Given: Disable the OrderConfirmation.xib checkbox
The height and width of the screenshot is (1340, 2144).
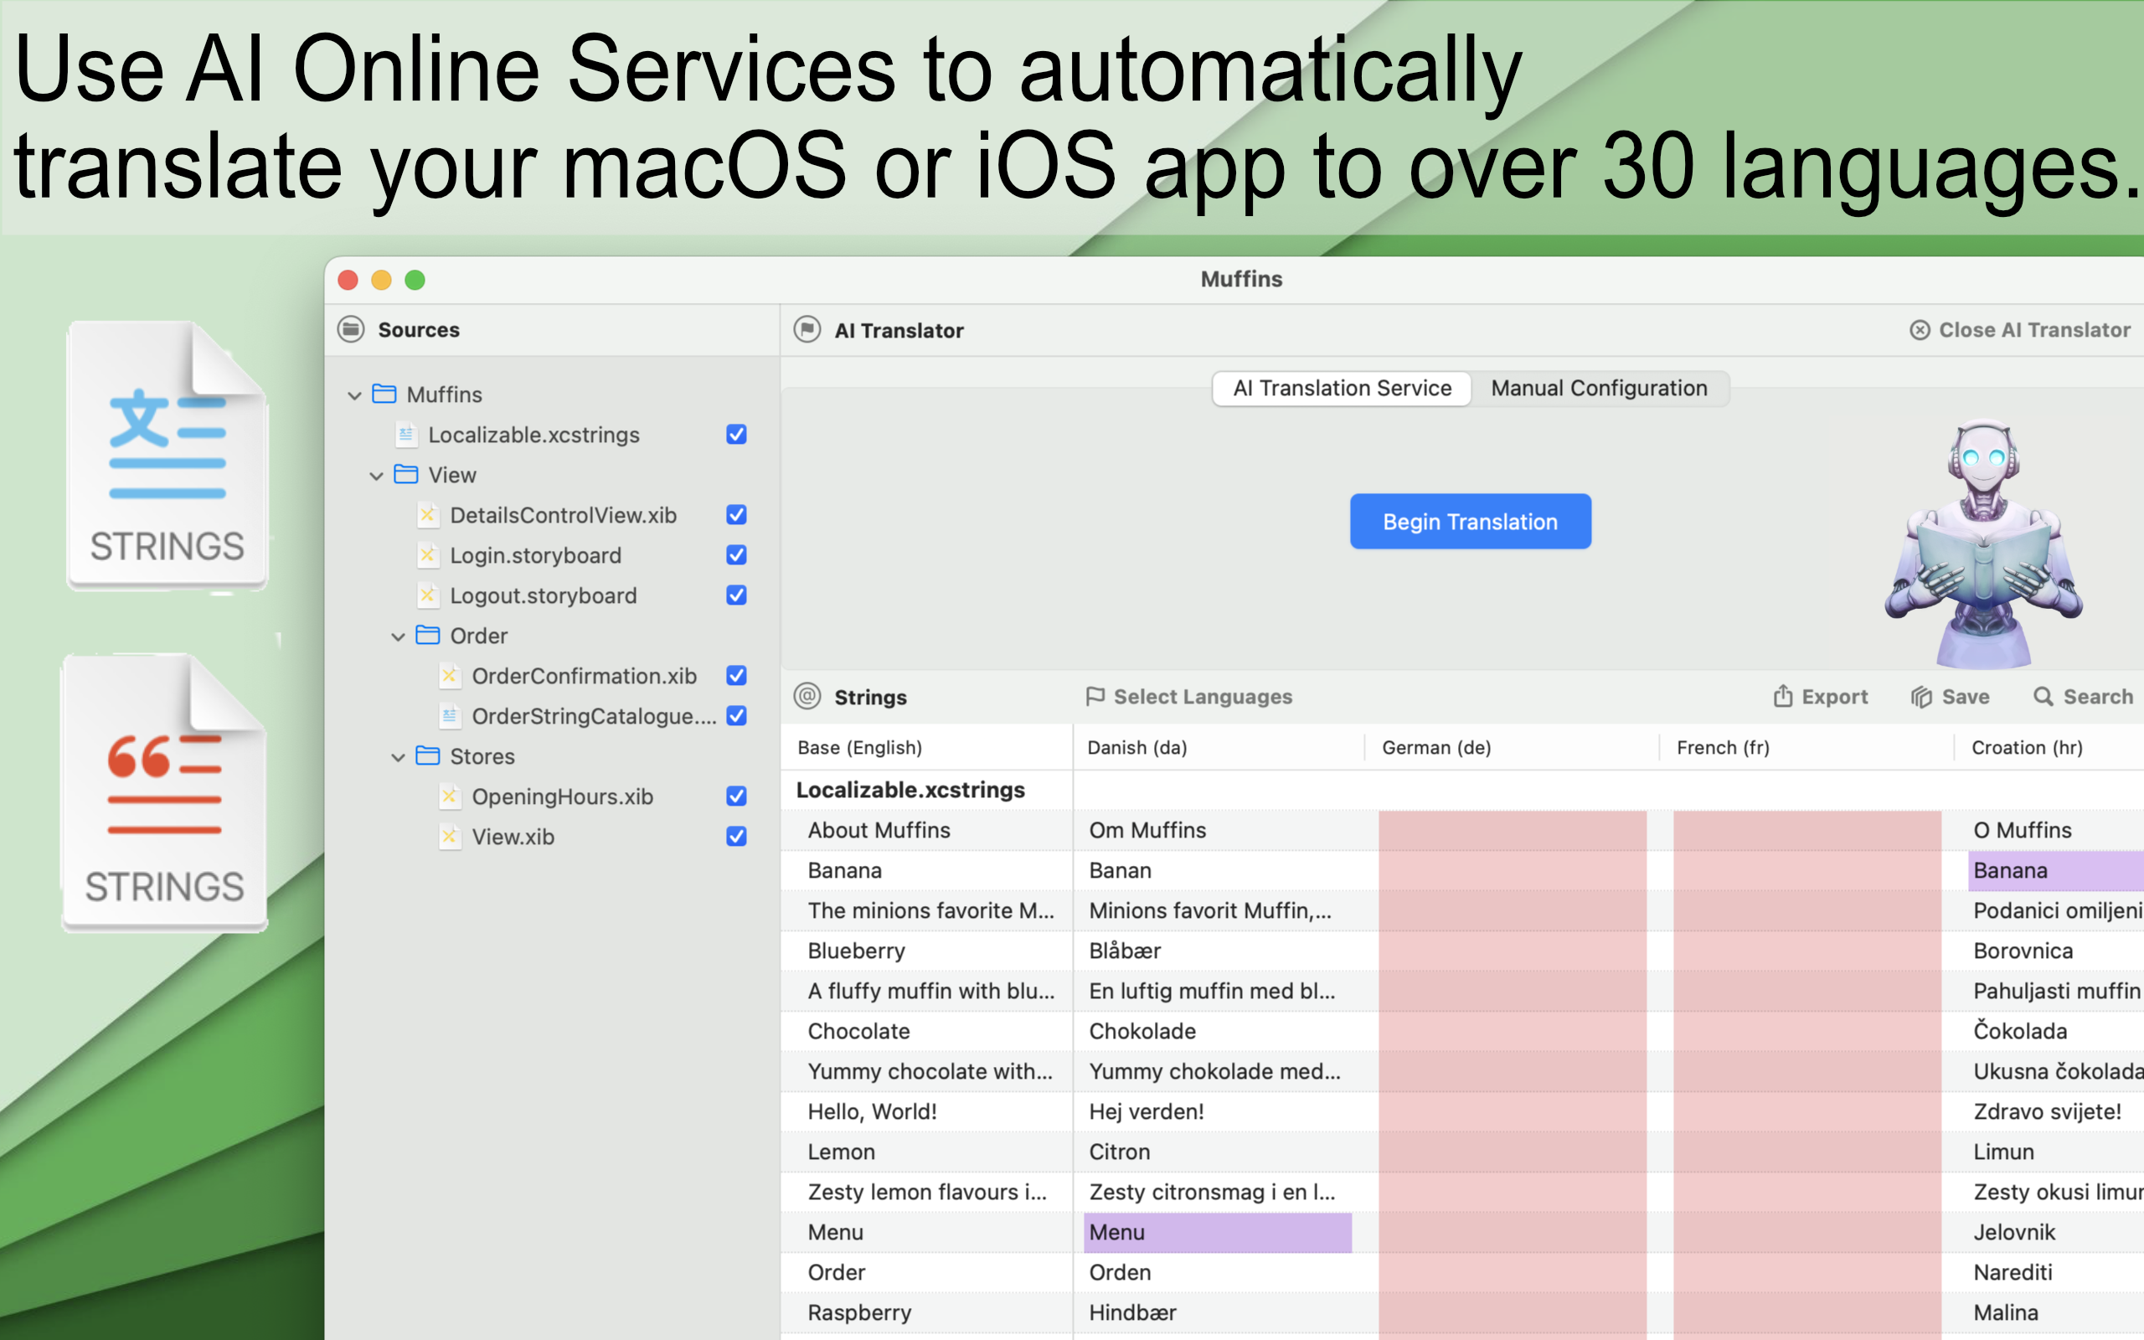Looking at the screenshot, I should coord(736,675).
